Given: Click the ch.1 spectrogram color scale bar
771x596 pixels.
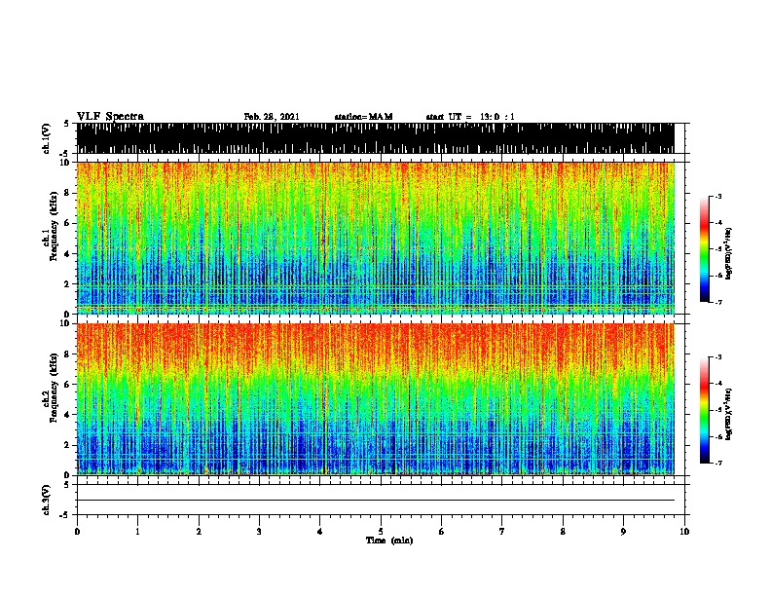Looking at the screenshot, I should [705, 249].
